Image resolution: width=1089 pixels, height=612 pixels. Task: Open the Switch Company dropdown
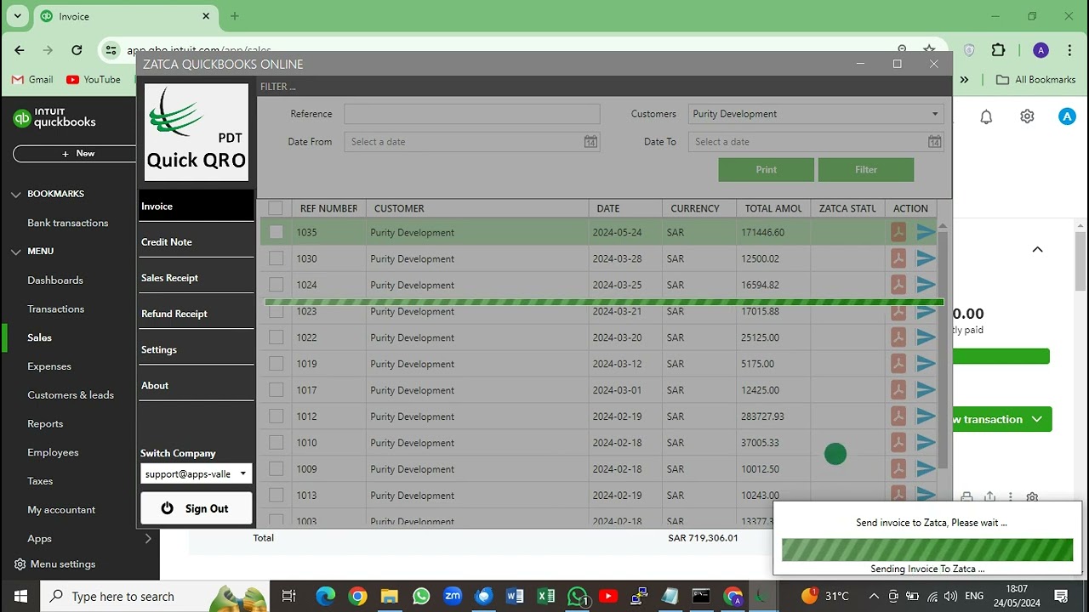point(197,473)
